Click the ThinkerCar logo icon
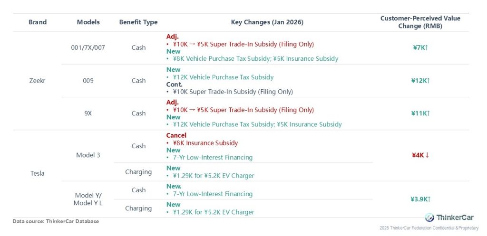487x236 pixels. [429, 217]
